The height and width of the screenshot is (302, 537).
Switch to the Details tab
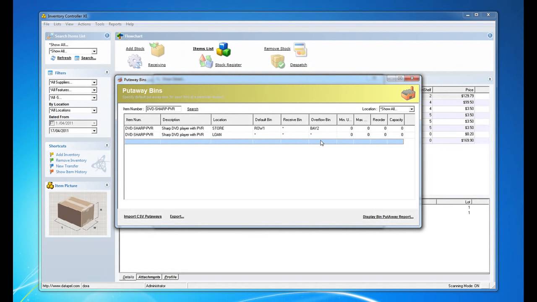[128, 277]
